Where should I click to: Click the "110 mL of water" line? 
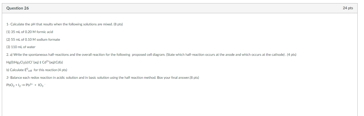(21, 47)
